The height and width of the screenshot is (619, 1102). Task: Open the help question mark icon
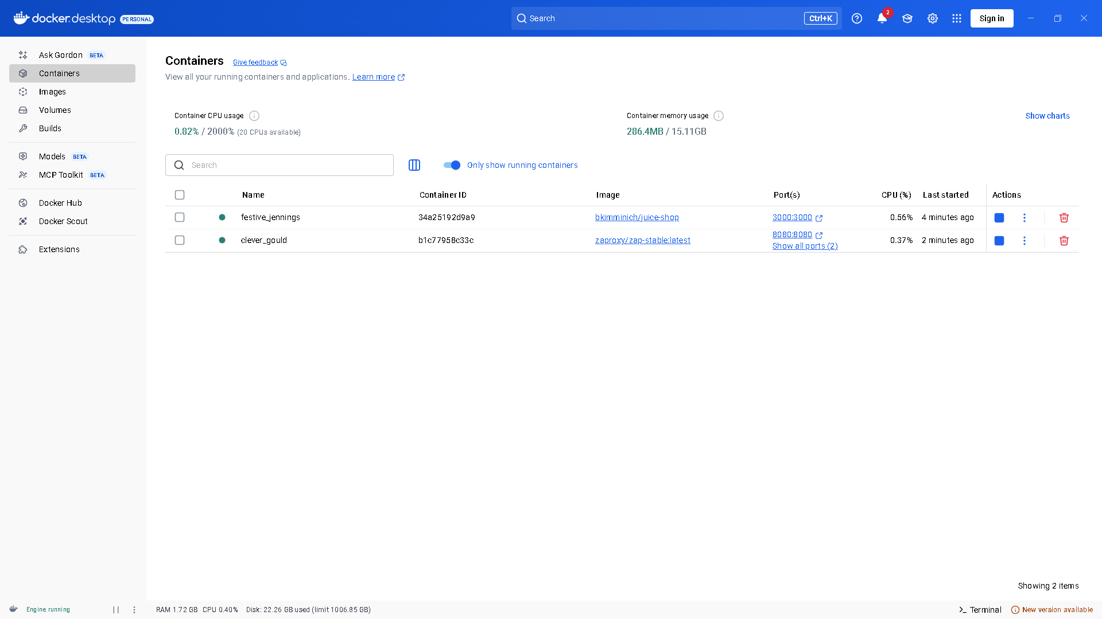[857, 18]
